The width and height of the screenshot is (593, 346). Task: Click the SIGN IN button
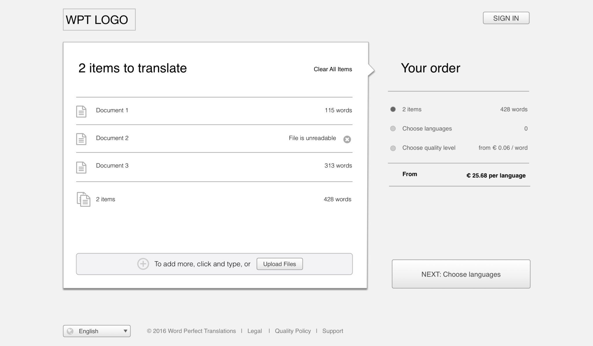click(506, 18)
